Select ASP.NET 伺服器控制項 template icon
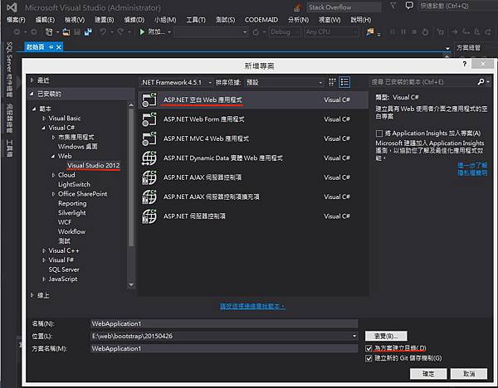Viewport: 498px width, 388px height. click(149, 216)
